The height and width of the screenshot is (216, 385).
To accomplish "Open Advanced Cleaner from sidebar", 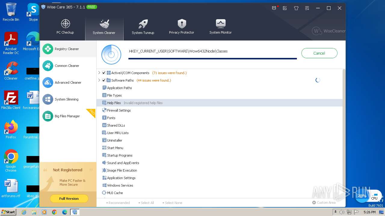I will [x=68, y=82].
